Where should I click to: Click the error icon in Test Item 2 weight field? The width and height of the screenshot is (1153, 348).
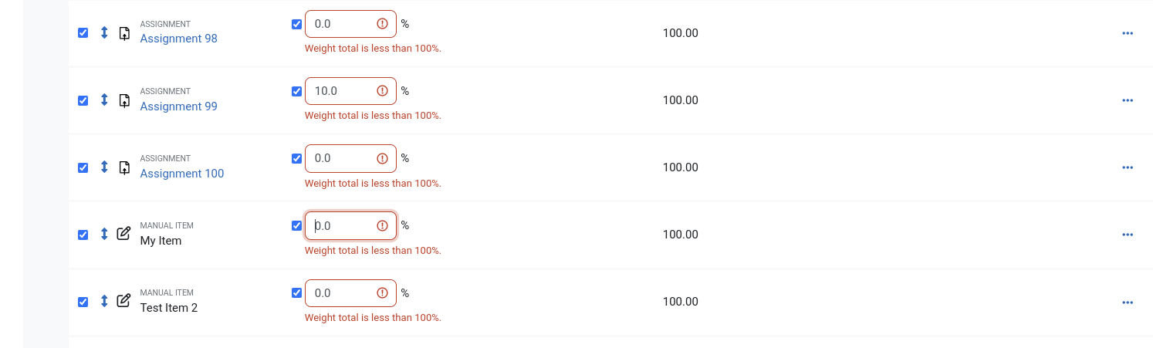coord(382,293)
